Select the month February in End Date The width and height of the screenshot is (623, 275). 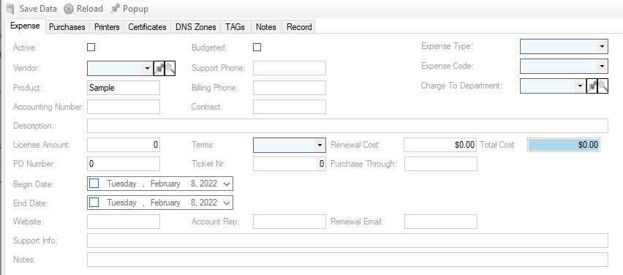coord(165,203)
